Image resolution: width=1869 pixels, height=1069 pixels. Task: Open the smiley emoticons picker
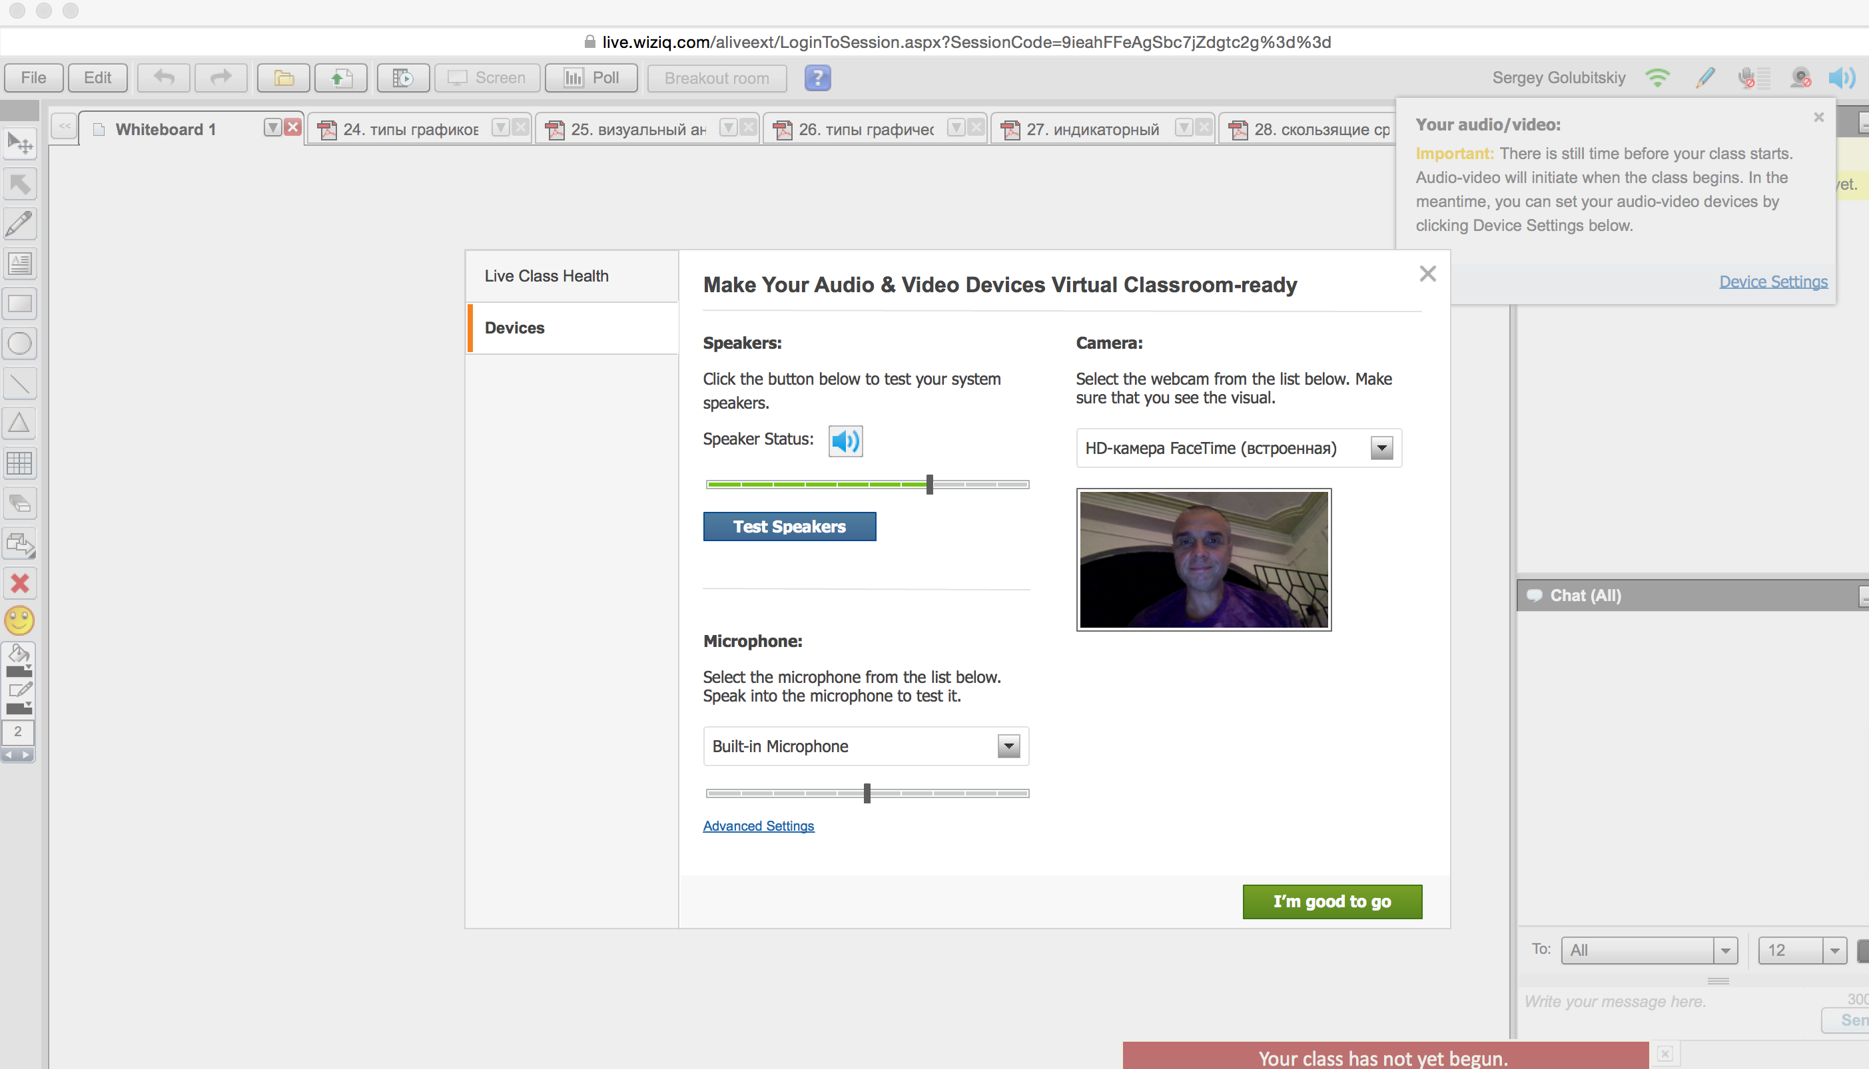pyautogui.click(x=19, y=621)
